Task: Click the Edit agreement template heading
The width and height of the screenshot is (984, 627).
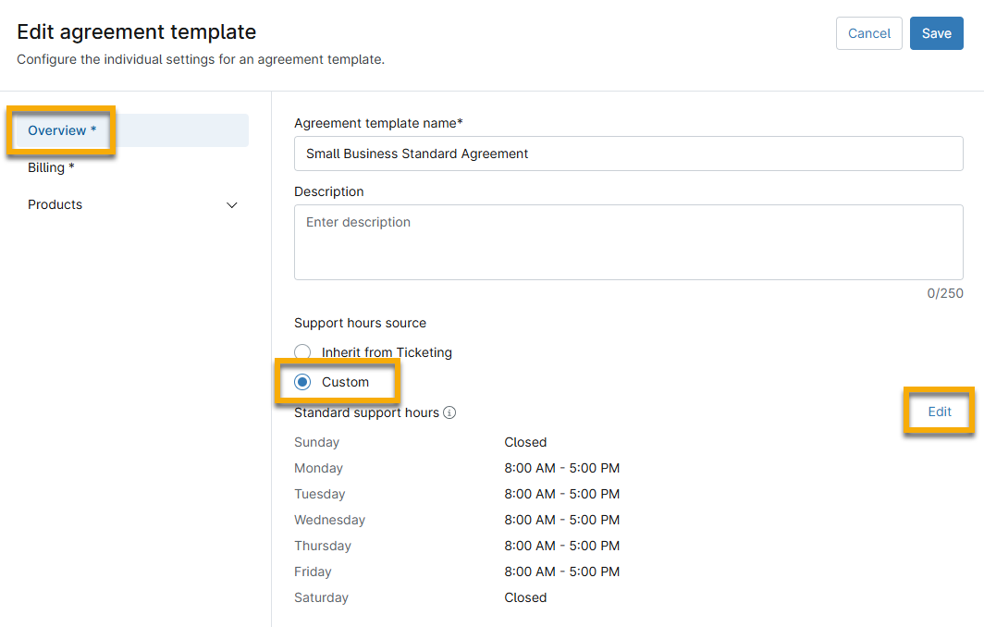Action: [136, 31]
